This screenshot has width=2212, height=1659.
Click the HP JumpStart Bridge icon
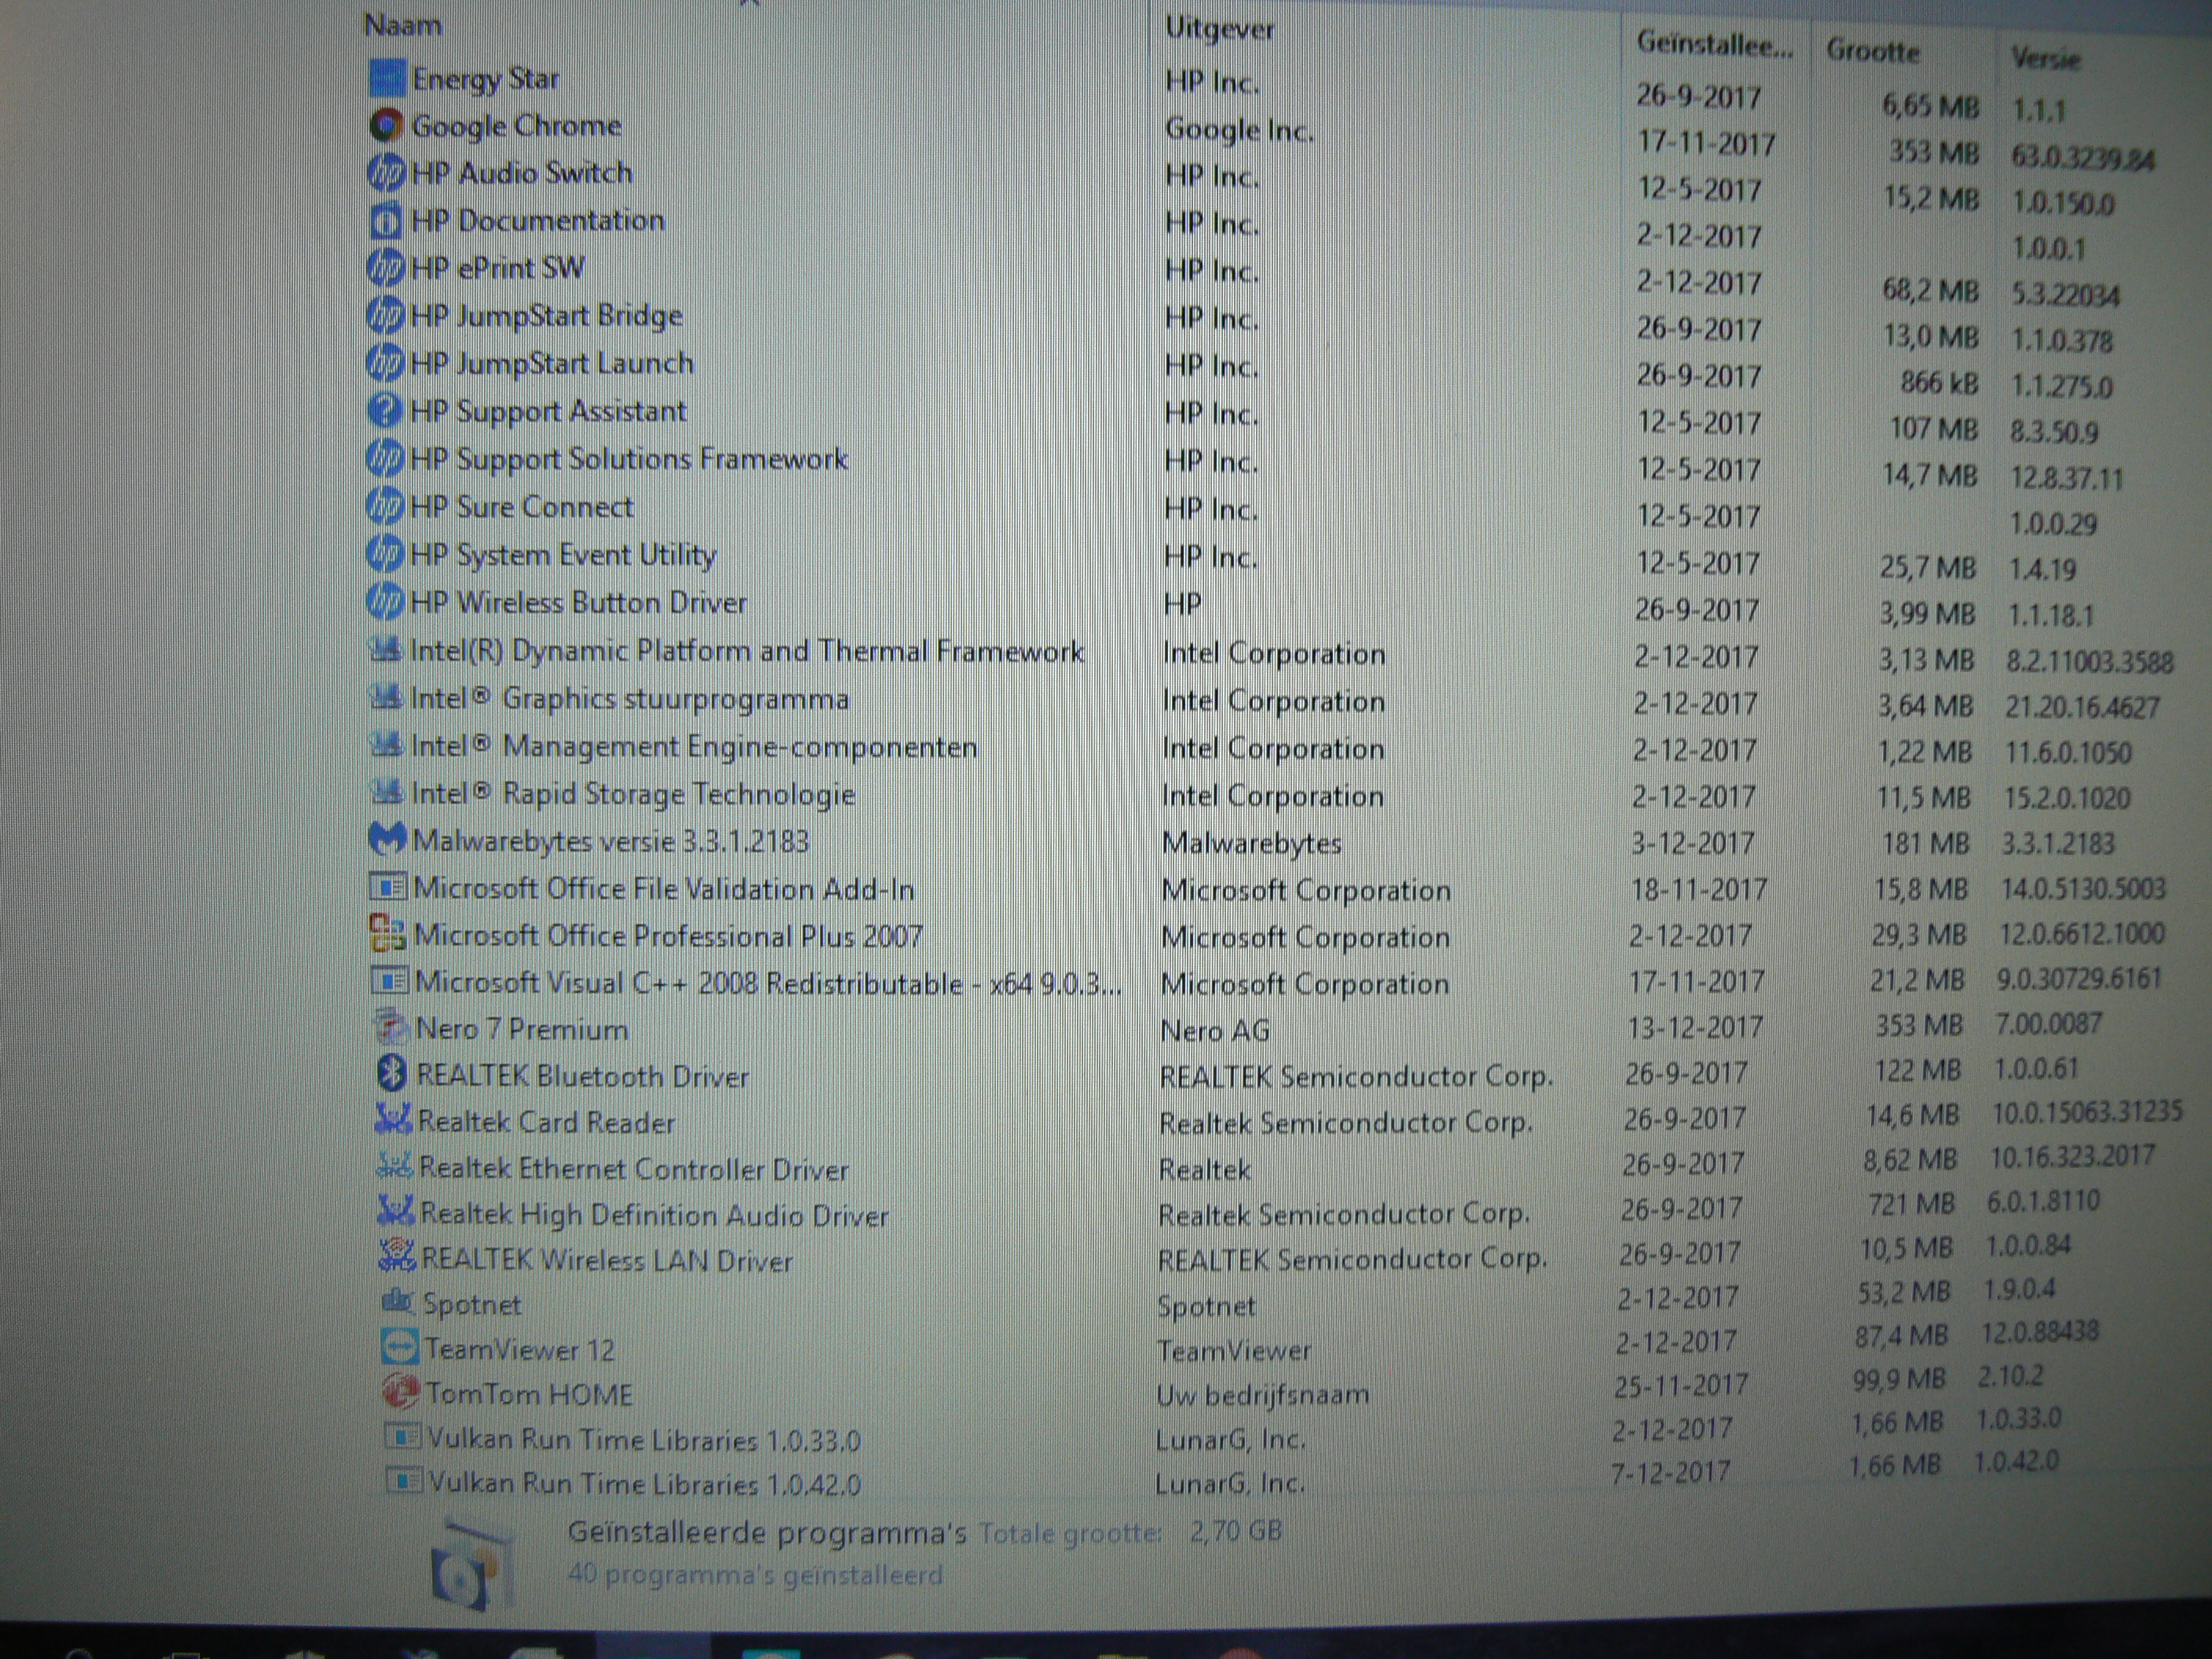click(386, 316)
